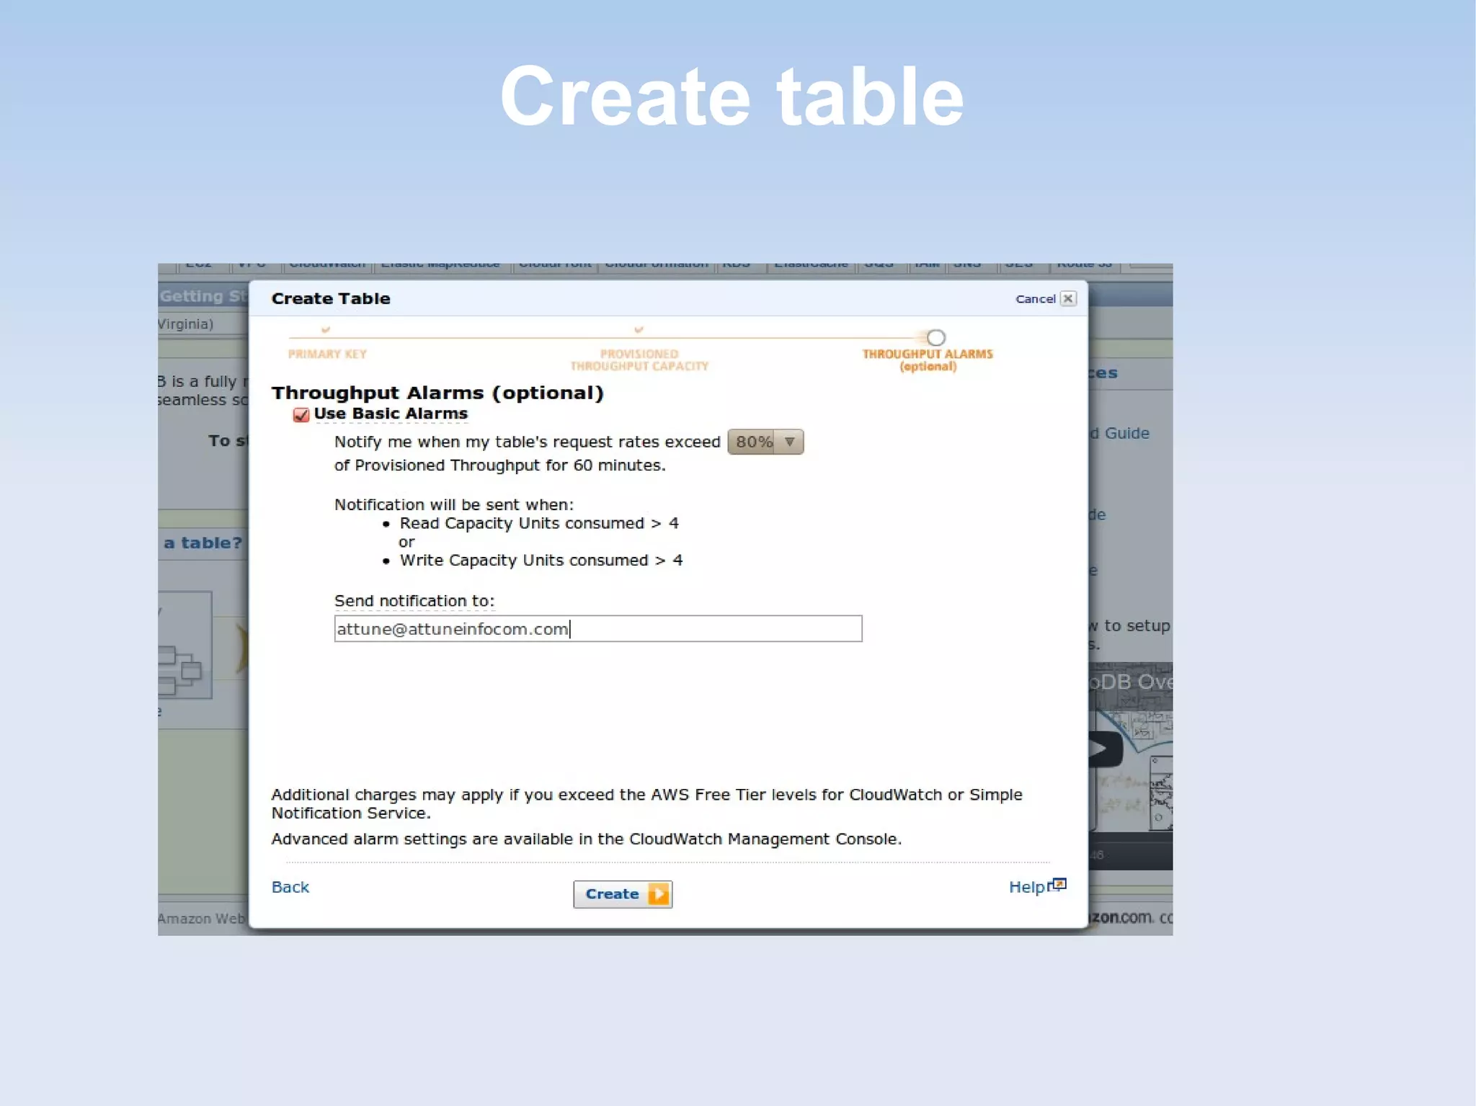Play the DynamoDB overview video in background
Screen dimensions: 1476x1106
point(1105,749)
